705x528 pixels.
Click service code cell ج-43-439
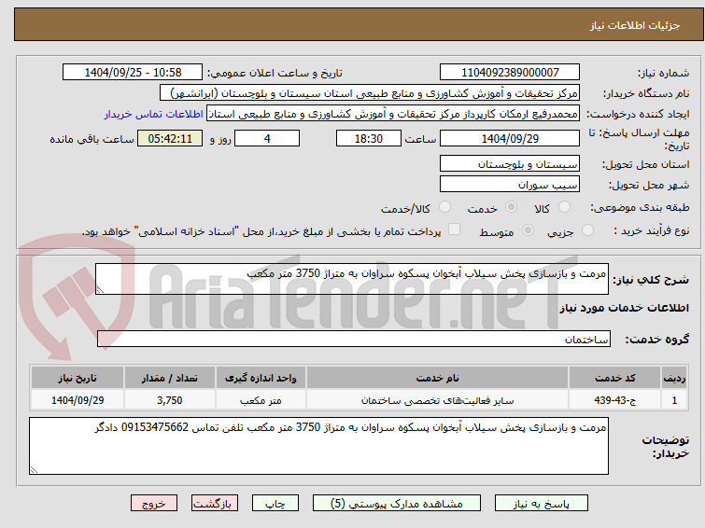pos(614,400)
